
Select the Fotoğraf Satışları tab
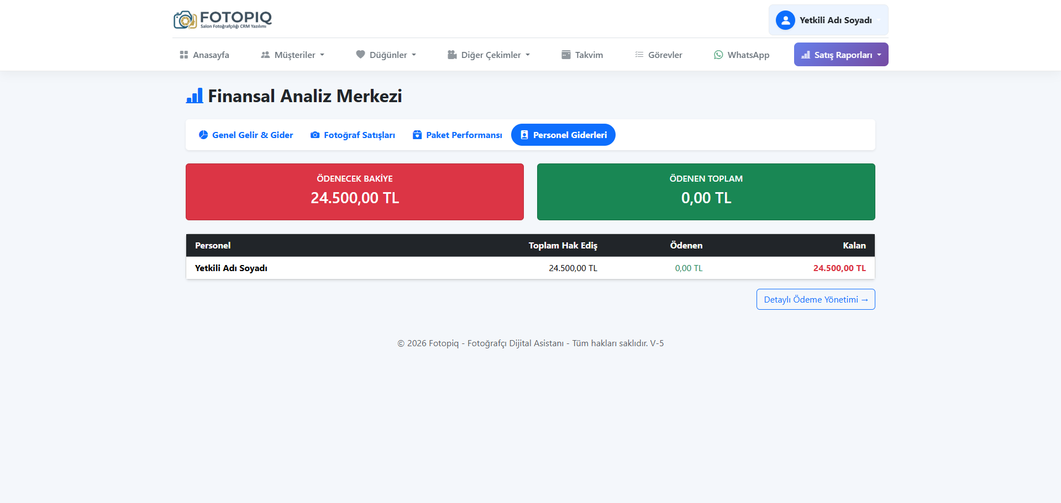point(353,135)
